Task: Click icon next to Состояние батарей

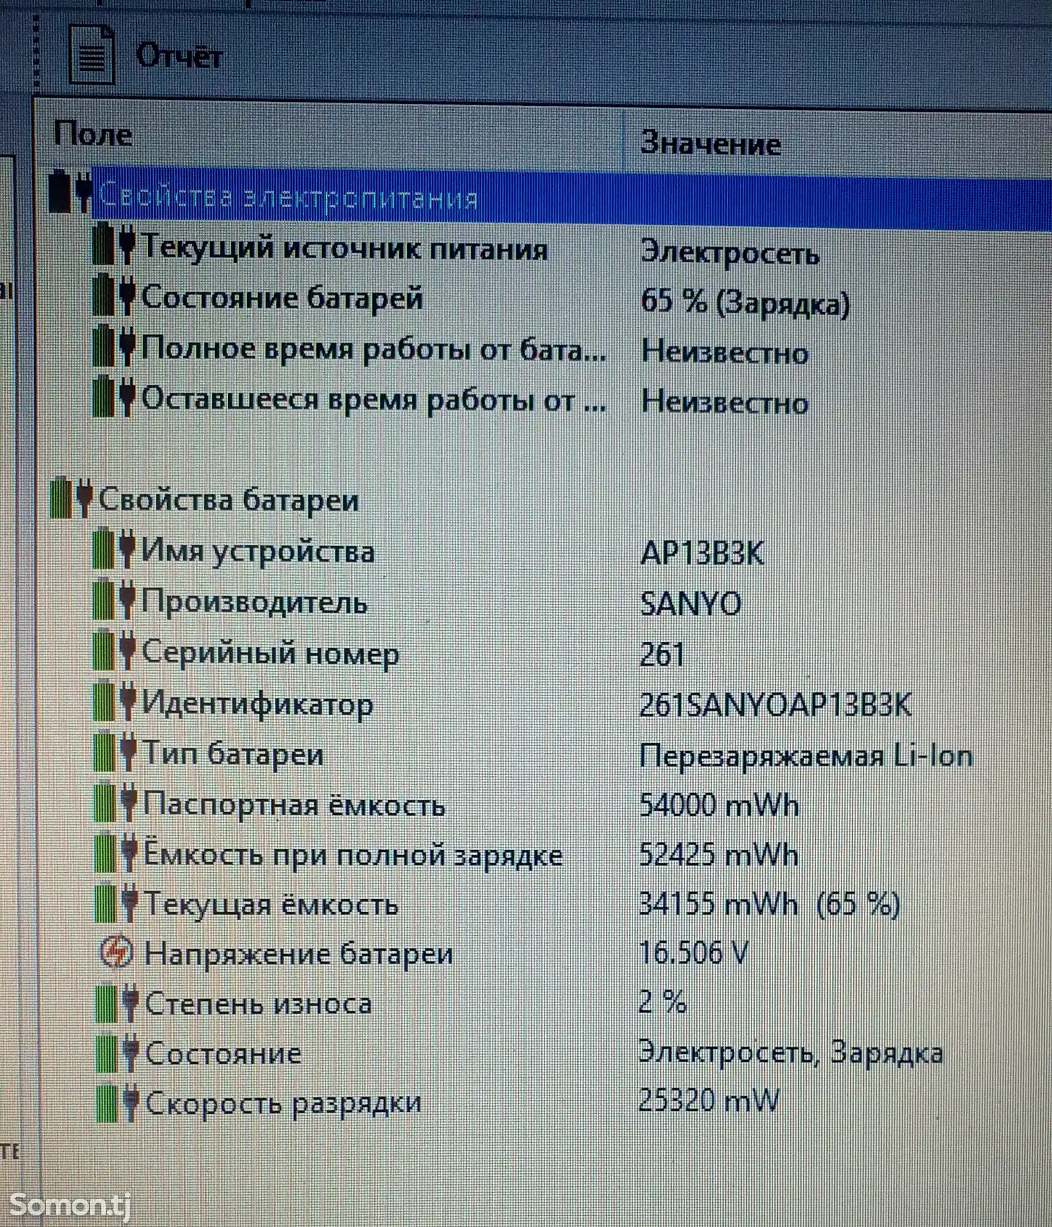Action: tap(113, 294)
